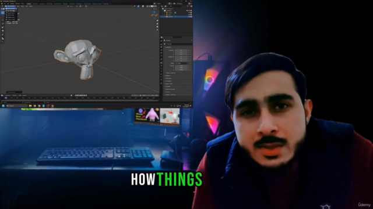The height and width of the screenshot is (209, 373).
Task: Choose Edit Mode from mode list
Action: click(x=11, y=10)
